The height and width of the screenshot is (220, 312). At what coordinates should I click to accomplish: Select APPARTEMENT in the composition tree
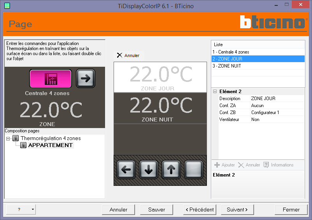pos(50,145)
